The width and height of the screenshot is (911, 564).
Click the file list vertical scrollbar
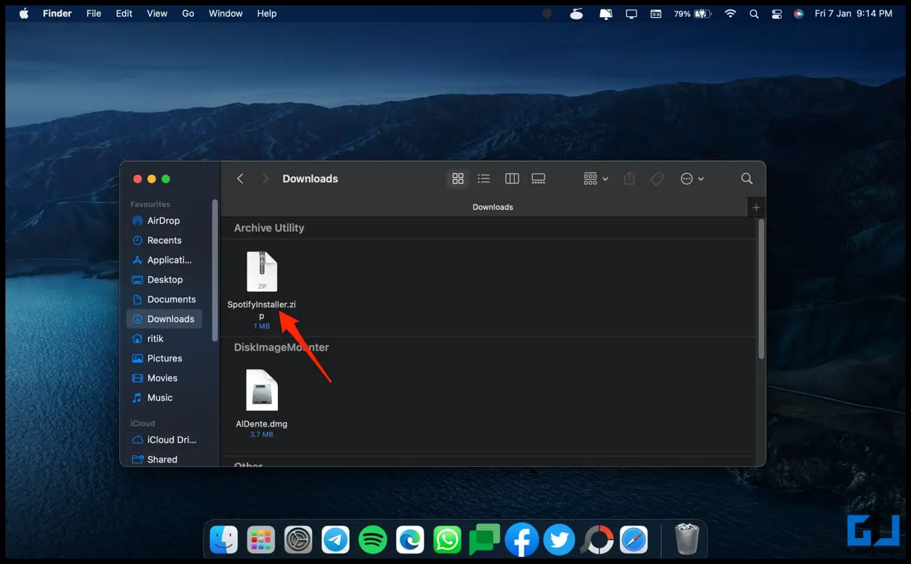coord(761,289)
